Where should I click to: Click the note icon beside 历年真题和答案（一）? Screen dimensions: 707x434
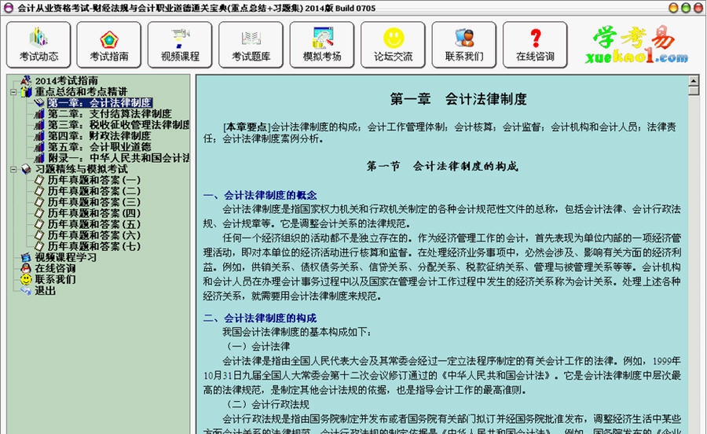click(40, 180)
